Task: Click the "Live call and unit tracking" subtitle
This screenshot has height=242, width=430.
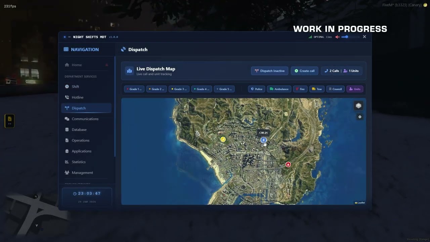Action: tap(154, 74)
